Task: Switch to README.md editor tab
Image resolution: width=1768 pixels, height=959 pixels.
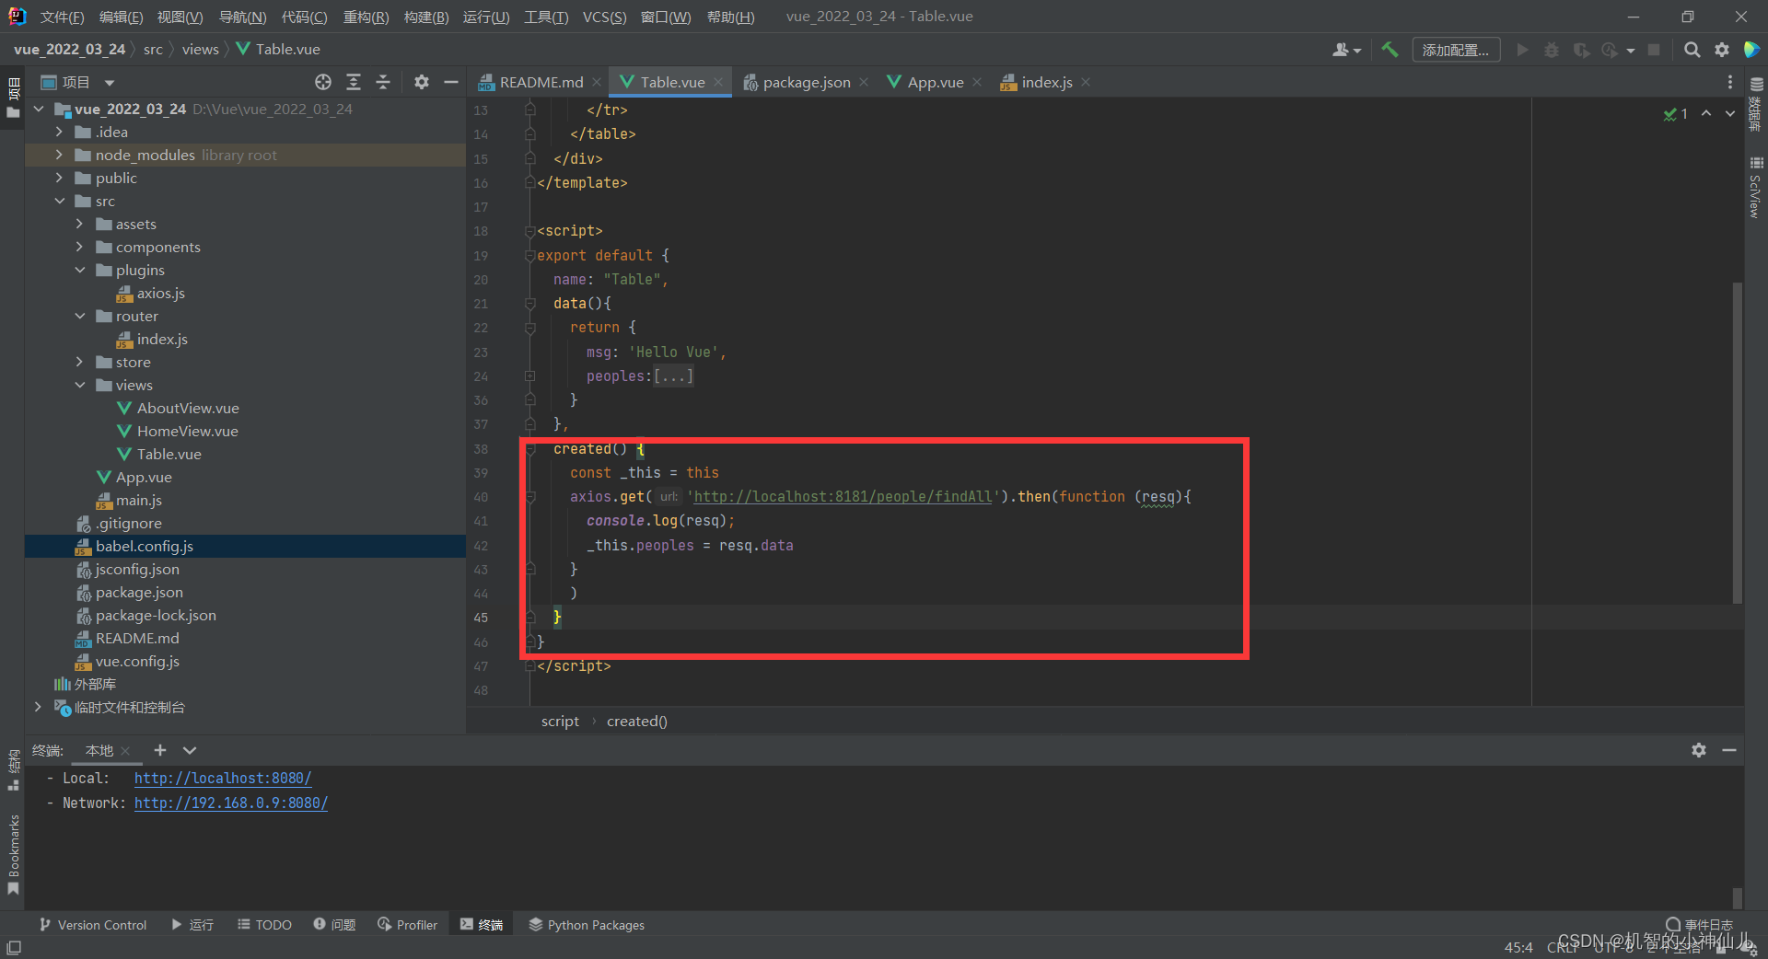Action: pos(541,82)
